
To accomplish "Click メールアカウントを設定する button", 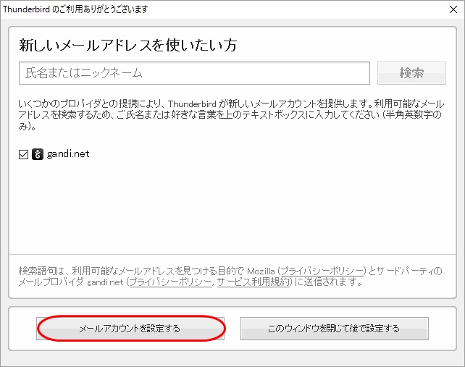I will [130, 328].
